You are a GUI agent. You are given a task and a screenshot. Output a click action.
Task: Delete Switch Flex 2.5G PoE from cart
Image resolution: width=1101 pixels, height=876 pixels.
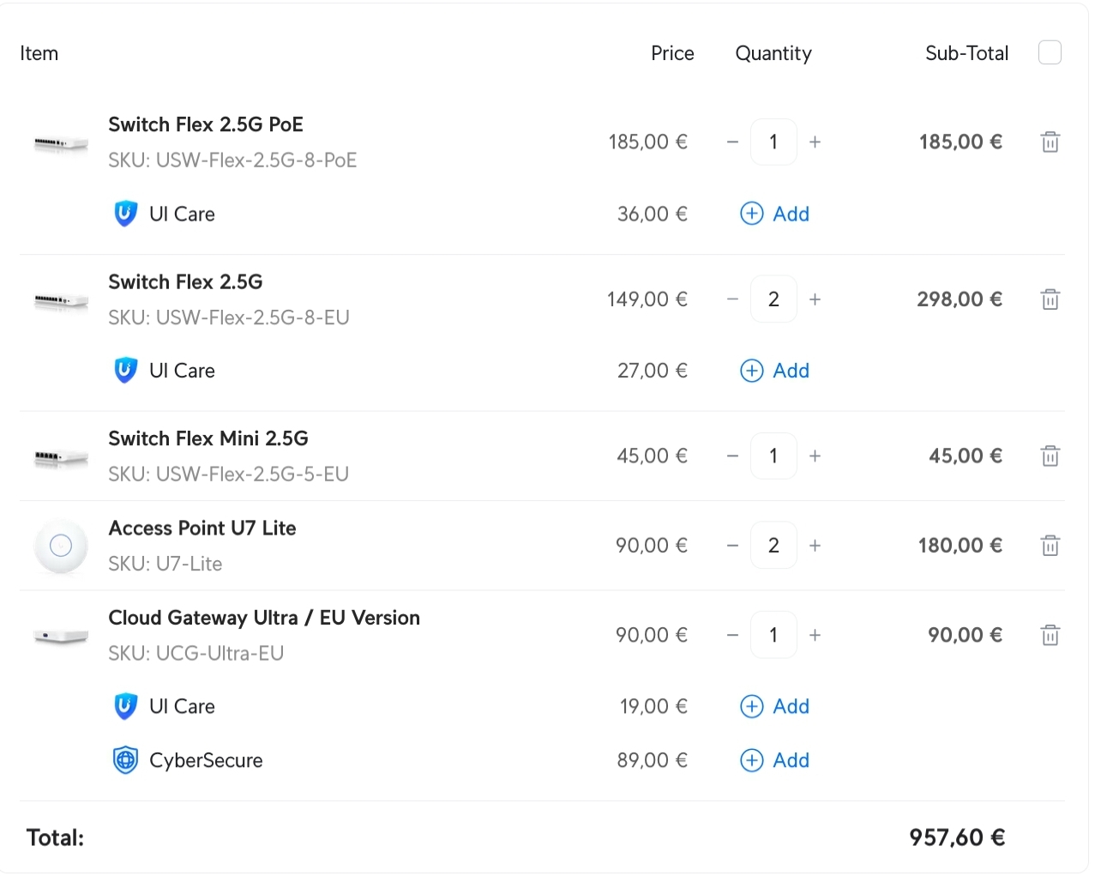click(x=1050, y=142)
